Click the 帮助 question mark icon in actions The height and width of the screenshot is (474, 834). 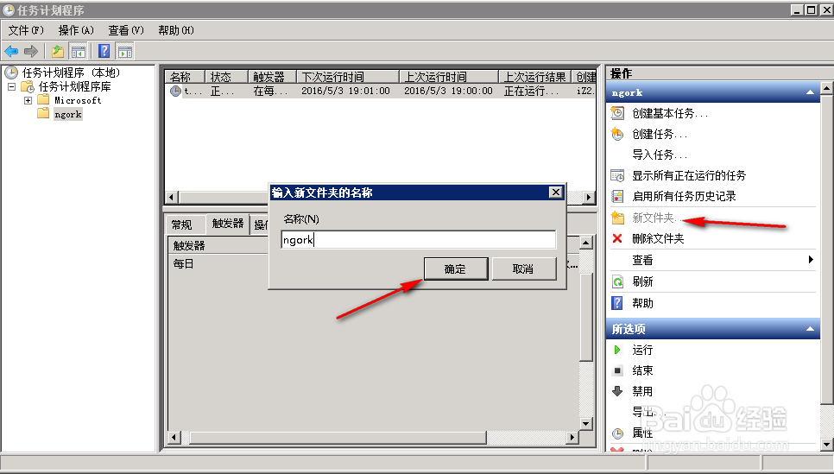(x=617, y=303)
